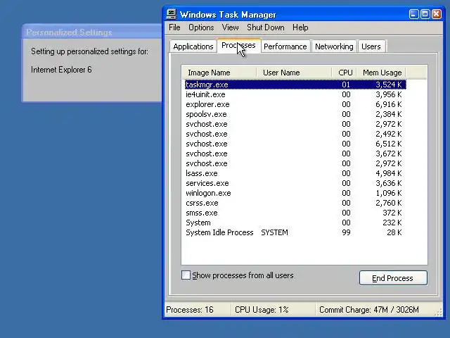Minimize the Windows Task Manager window
The width and height of the screenshot is (450, 338).
click(413, 14)
